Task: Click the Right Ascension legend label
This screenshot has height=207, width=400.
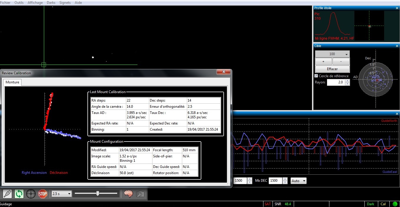Action: [x=34, y=173]
